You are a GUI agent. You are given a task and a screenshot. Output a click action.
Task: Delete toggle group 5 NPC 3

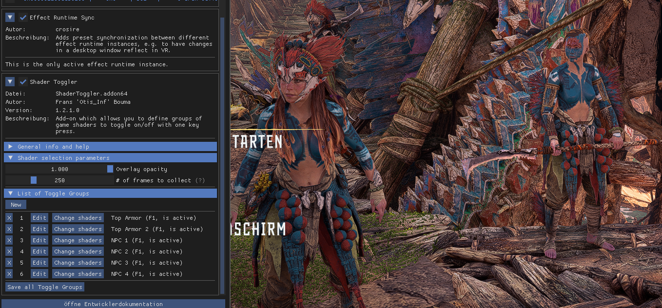coord(9,263)
